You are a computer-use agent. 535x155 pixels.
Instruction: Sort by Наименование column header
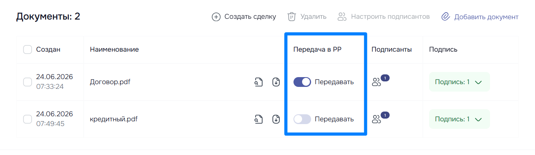115,49
